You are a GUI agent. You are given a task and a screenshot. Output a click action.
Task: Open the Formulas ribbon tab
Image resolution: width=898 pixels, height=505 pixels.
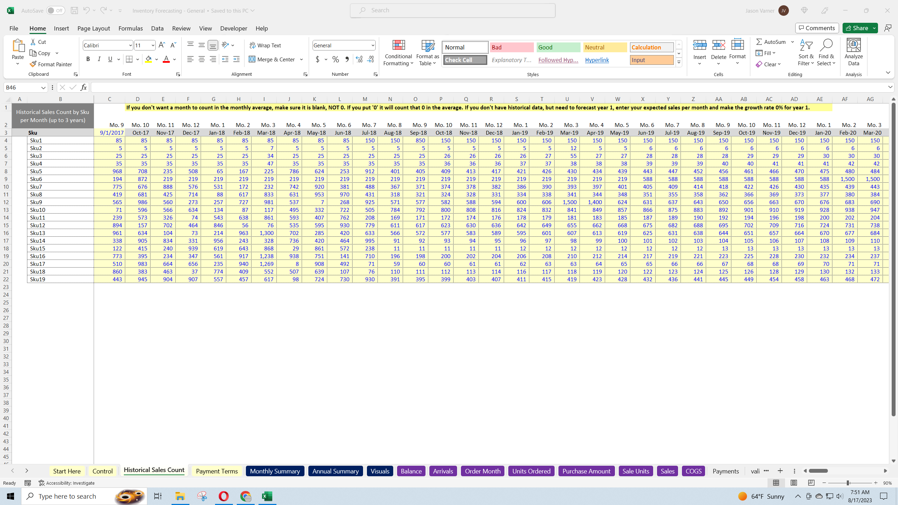130,28
